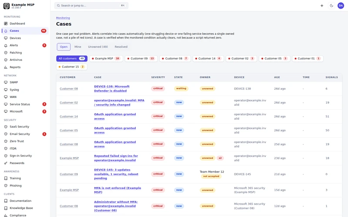Click the Patching shield icon
The image size is (348, 217).
(6, 53)
